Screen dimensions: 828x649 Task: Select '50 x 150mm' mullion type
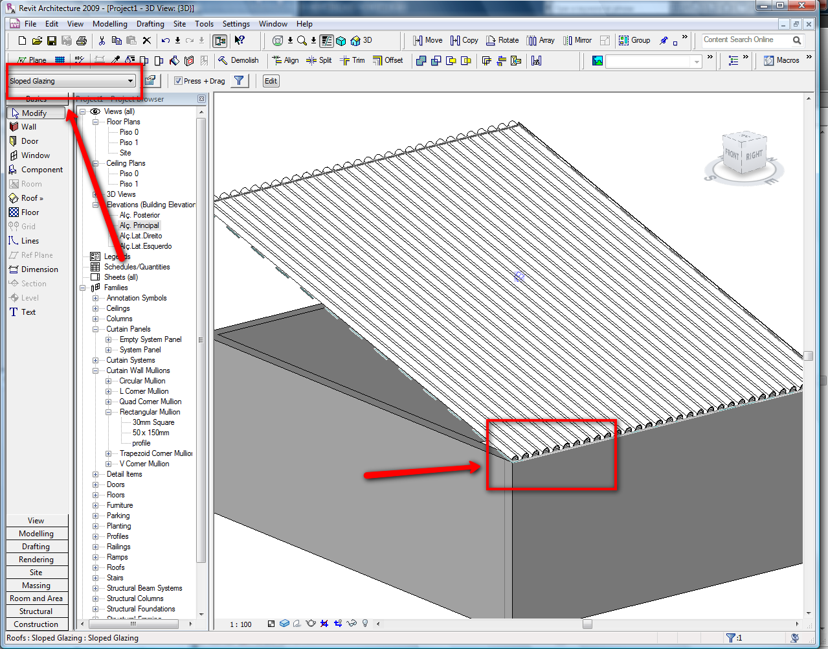[151, 433]
